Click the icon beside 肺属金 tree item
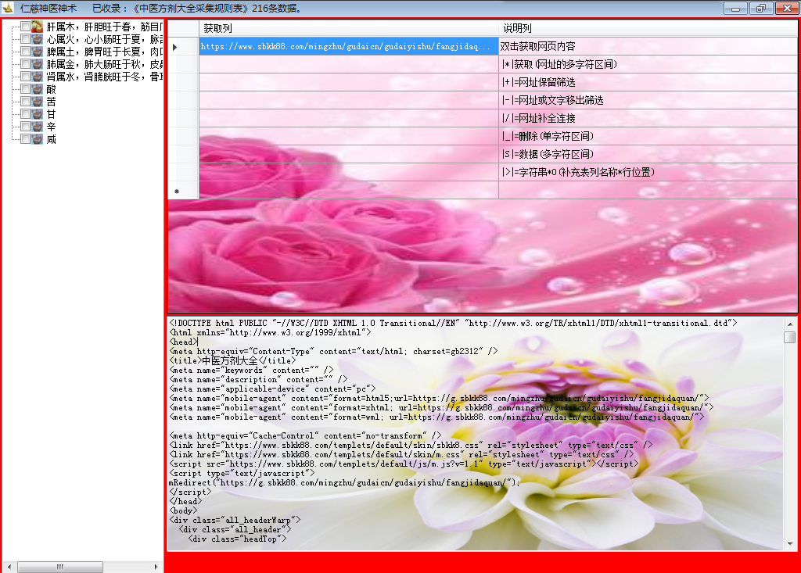 coord(38,64)
